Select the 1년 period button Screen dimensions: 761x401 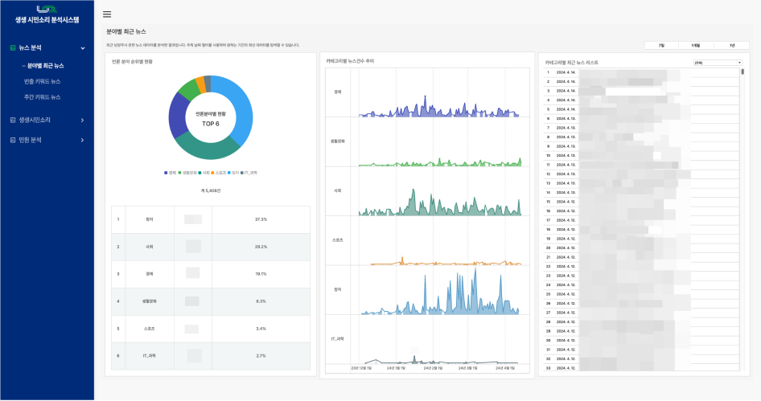[732, 46]
